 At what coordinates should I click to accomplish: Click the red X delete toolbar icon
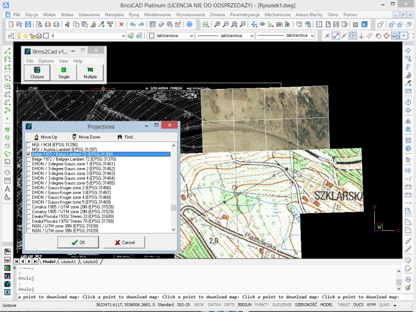[121, 24]
